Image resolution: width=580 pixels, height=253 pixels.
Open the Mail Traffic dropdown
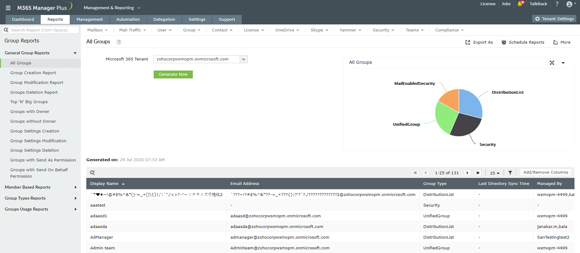tap(133, 30)
